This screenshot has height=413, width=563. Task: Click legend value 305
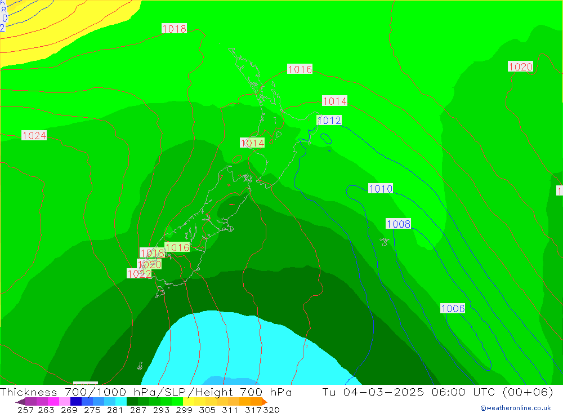pyautogui.click(x=207, y=410)
